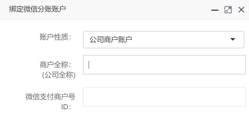
Task: Close the 绑定微信分账账户 dialog
Action: coord(241,10)
